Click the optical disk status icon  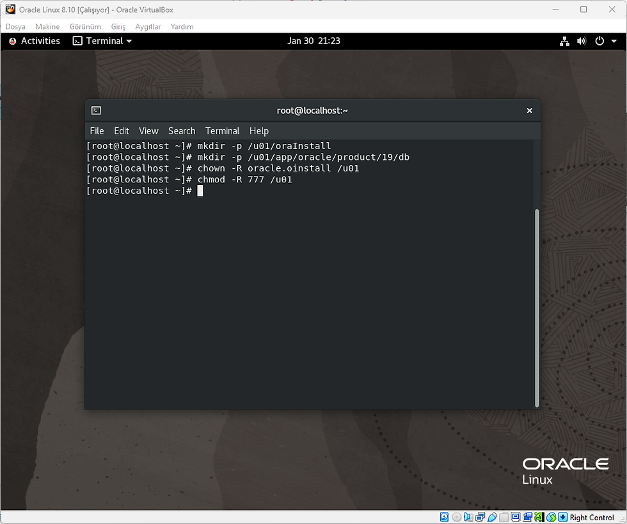tap(457, 517)
